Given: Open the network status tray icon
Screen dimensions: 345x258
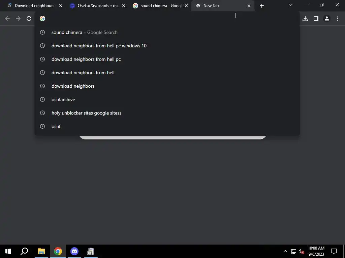Looking at the screenshot, I should pos(293,251).
